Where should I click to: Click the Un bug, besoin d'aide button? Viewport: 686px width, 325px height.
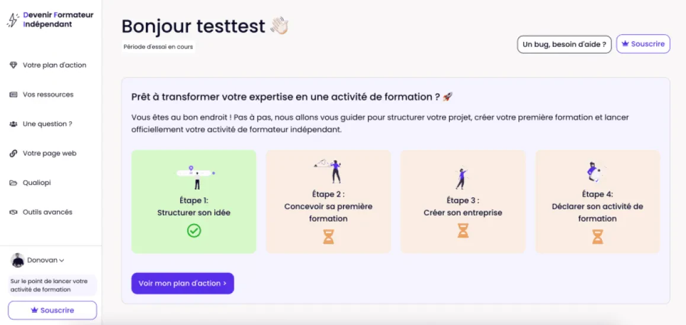click(565, 44)
